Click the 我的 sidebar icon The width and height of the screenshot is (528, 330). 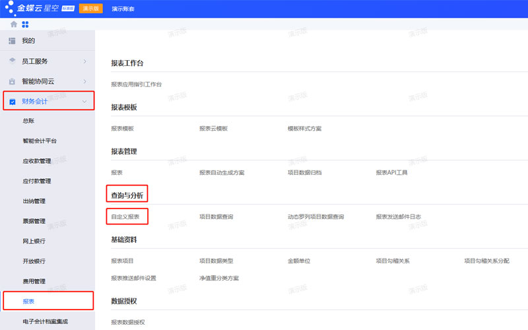click(12, 41)
